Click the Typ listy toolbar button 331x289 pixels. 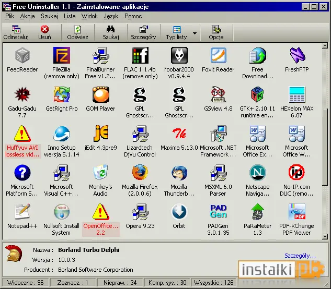coord(176,32)
